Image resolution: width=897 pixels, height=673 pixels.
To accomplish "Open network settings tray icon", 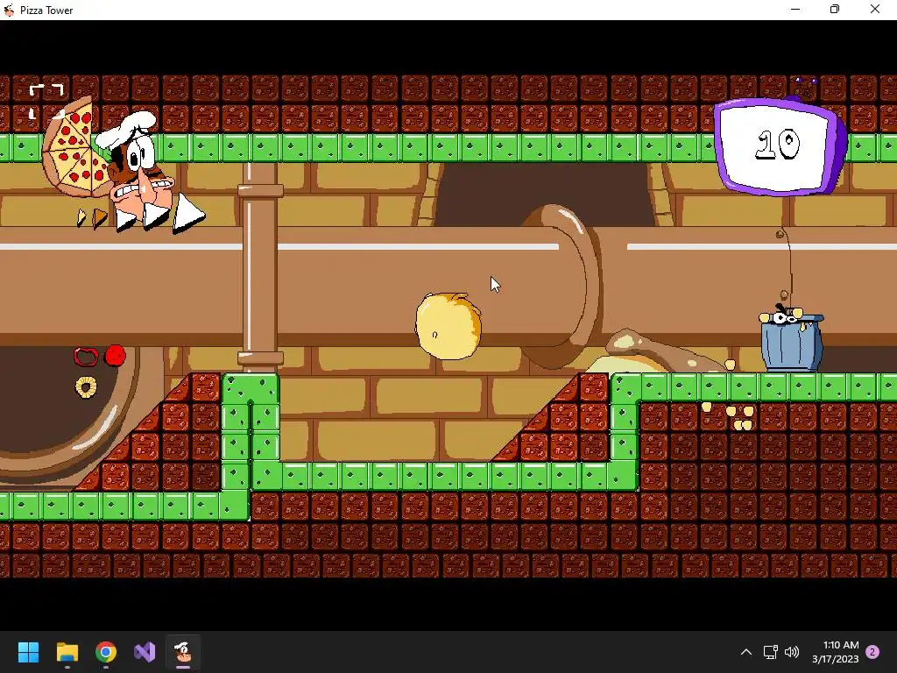I will pyautogui.click(x=770, y=652).
